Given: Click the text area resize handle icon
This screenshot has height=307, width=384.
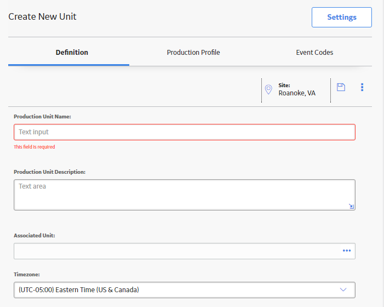Looking at the screenshot, I should [x=351, y=206].
